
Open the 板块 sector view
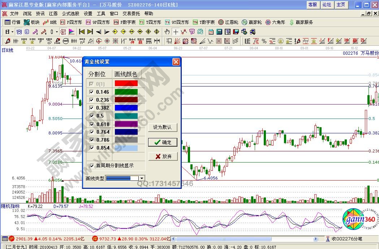click(x=32, y=22)
